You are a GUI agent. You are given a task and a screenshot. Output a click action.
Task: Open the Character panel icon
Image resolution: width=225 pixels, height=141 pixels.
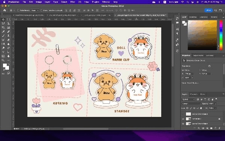click(x=177, y=29)
